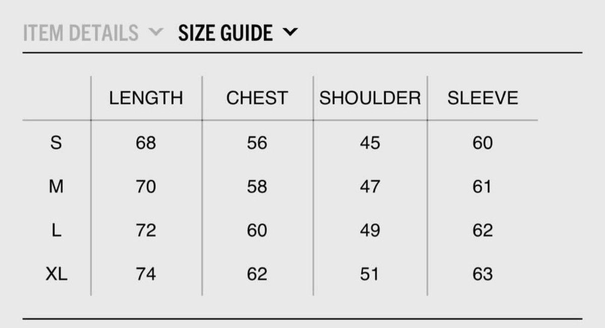Click the chest value 62 for XL
The image size is (605, 328).
257,274
